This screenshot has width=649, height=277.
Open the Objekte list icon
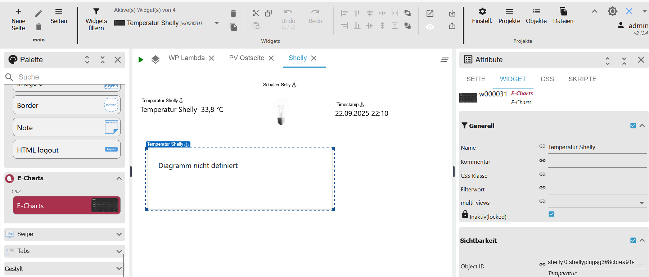536,12
